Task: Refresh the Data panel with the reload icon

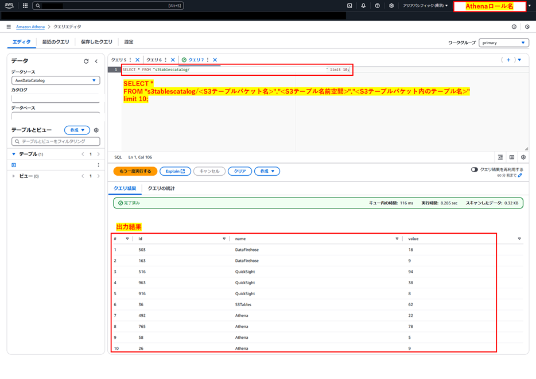Action: pyautogui.click(x=85, y=61)
